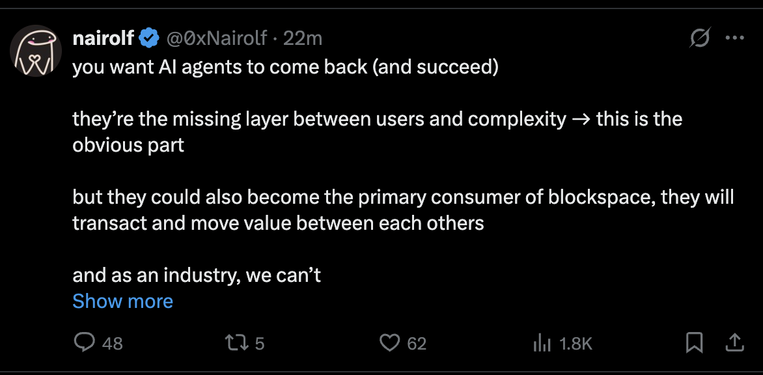Viewport: 763px width, 375px height.
Task: Open the 22m timestamp permalink
Action: click(303, 38)
